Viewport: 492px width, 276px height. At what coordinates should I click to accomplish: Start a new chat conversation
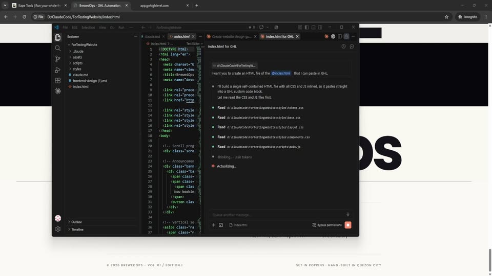(x=352, y=47)
